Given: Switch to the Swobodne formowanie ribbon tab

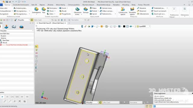Looking at the screenshot, I should pyautogui.click(x=21, y=5).
